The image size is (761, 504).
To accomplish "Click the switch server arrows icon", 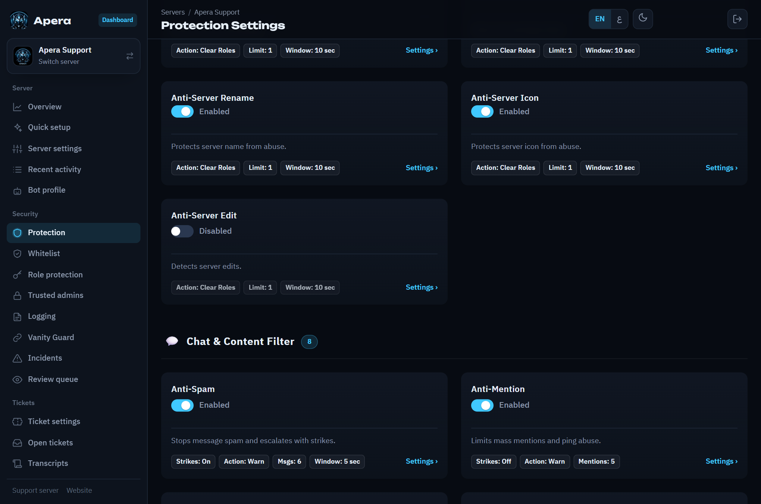I will [129, 56].
